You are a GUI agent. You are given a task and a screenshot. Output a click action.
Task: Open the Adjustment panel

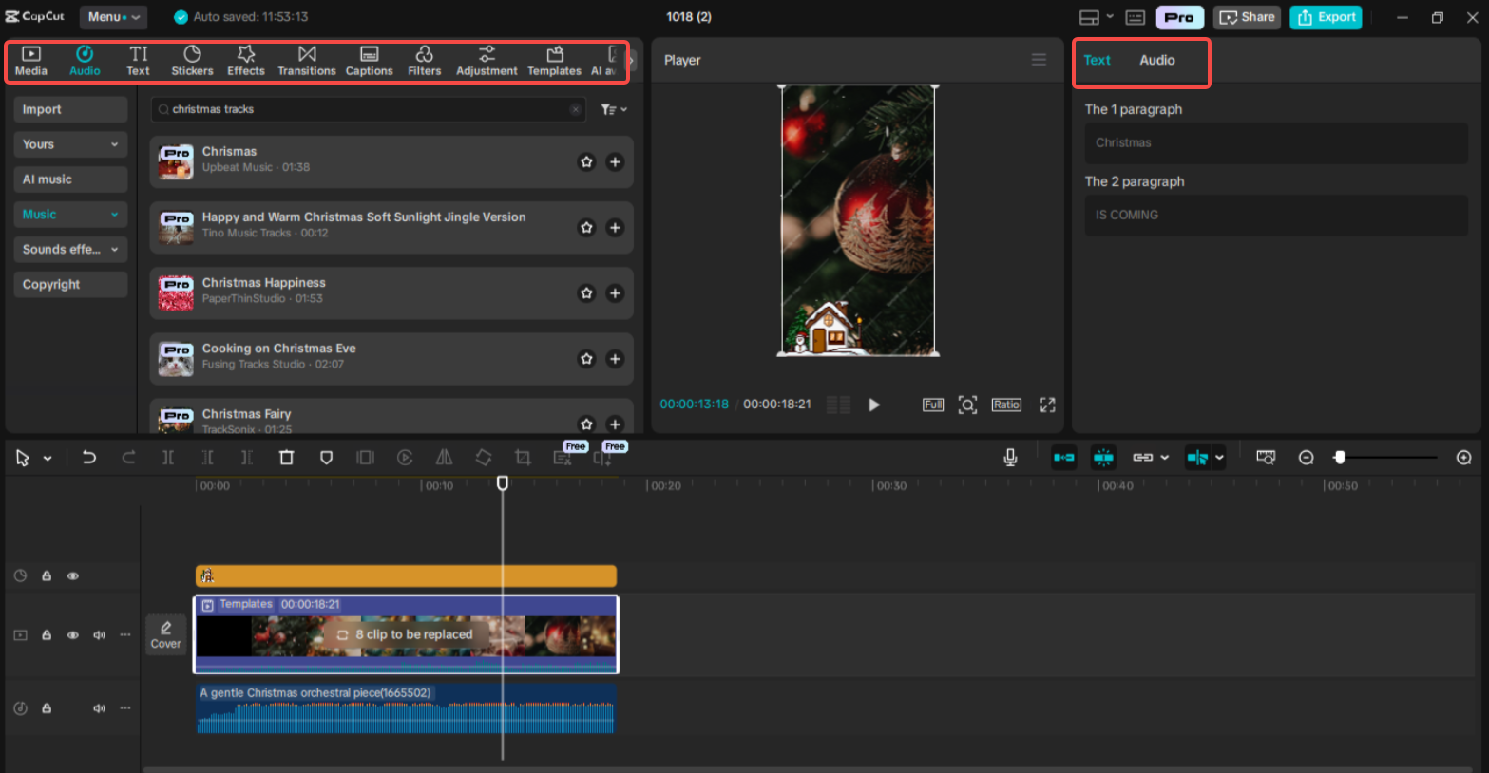[487, 60]
